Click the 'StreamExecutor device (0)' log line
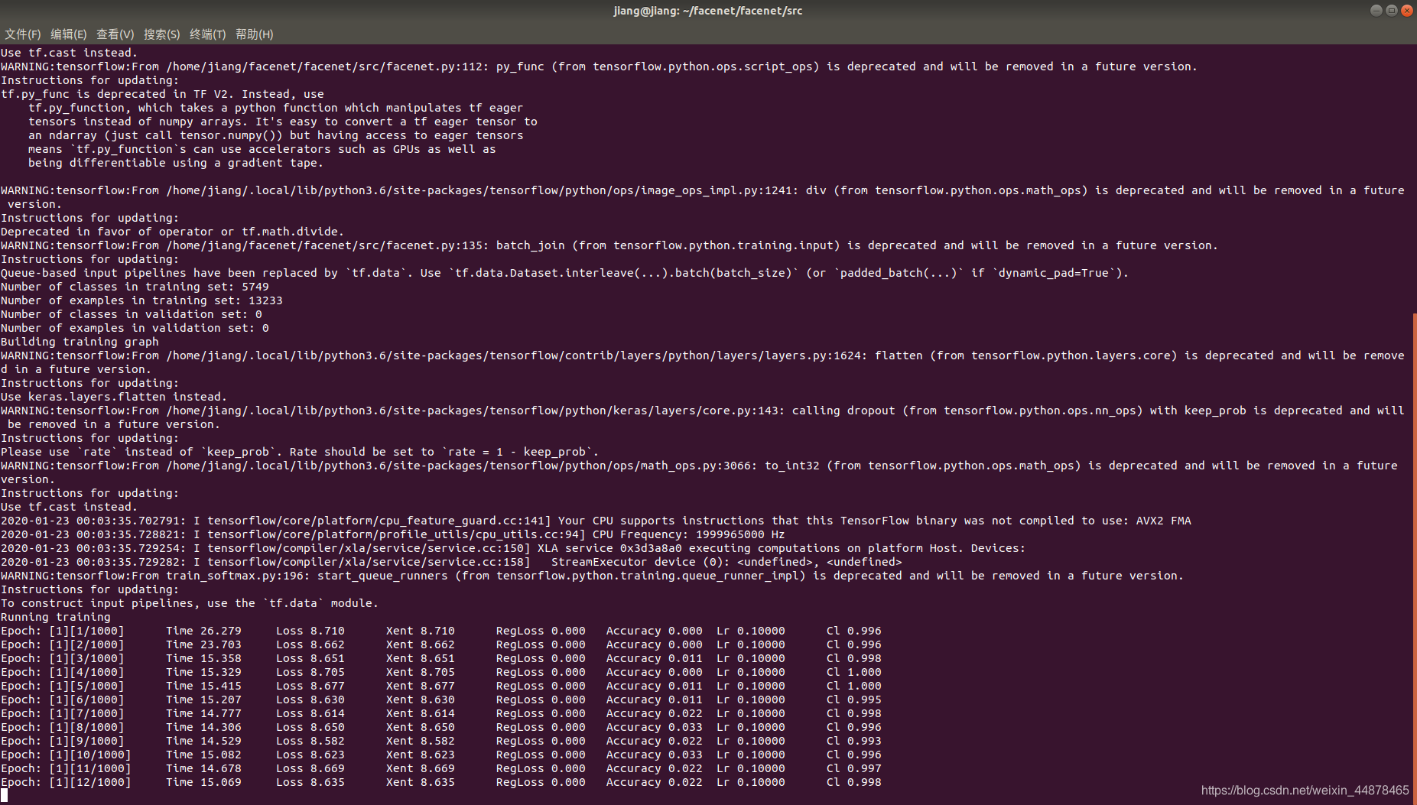This screenshot has height=805, width=1417. (x=451, y=562)
